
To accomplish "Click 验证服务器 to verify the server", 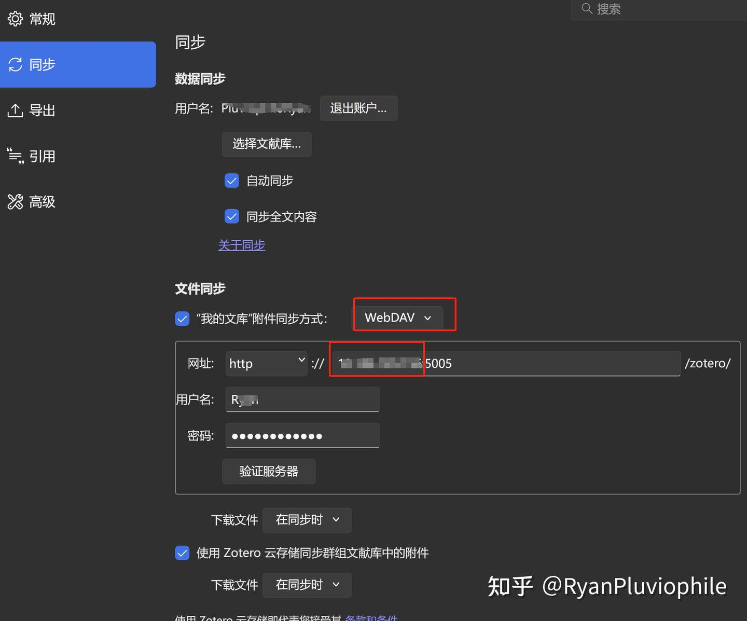I will (269, 472).
